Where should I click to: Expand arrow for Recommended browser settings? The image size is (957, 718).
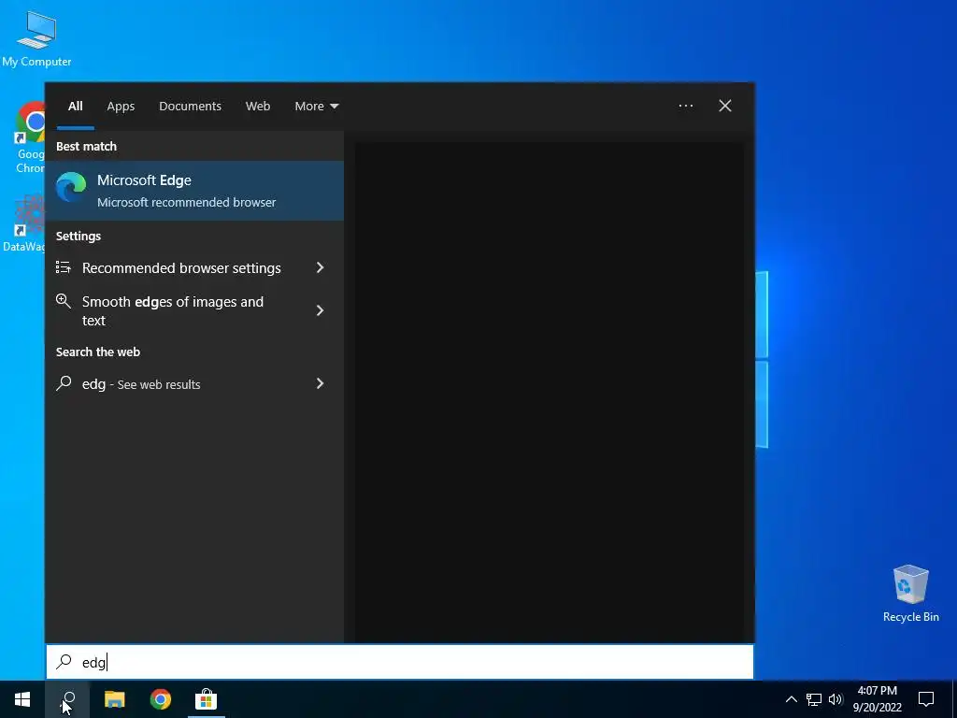tap(320, 267)
